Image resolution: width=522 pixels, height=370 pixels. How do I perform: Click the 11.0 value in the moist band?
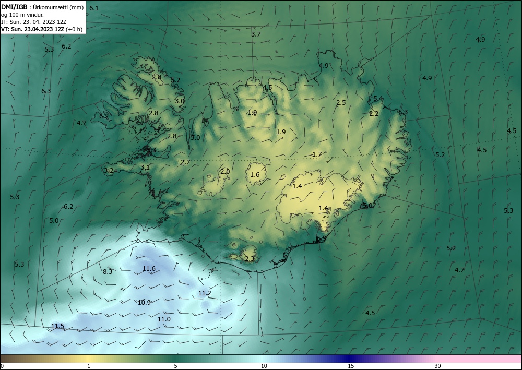(x=164, y=319)
